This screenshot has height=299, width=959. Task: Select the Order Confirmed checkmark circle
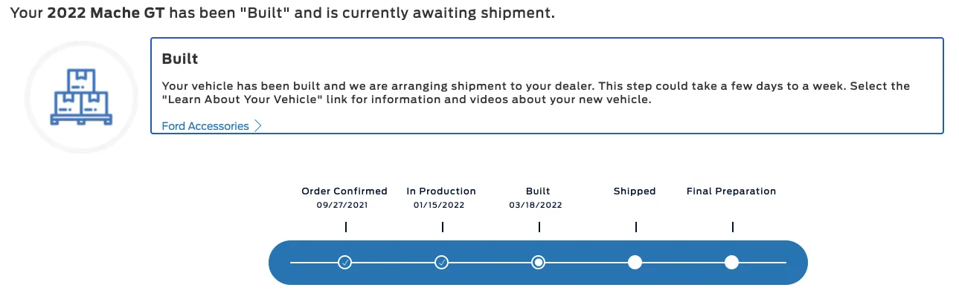point(344,262)
